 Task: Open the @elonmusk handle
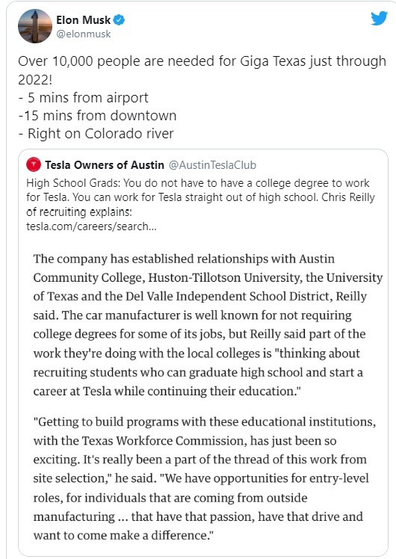tap(84, 34)
